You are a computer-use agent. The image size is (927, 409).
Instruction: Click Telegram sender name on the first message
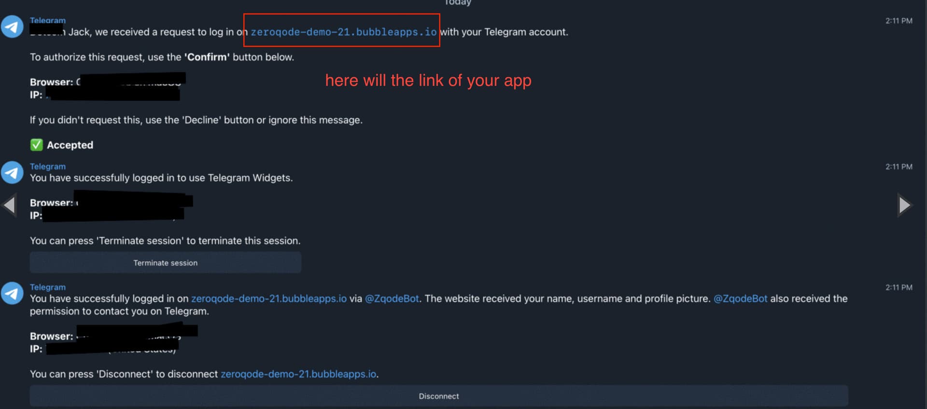click(x=48, y=20)
